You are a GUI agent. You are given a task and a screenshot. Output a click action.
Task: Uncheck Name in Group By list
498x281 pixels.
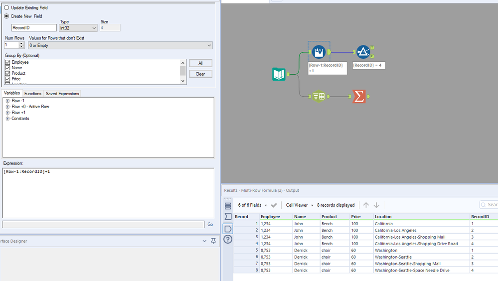pyautogui.click(x=7, y=68)
